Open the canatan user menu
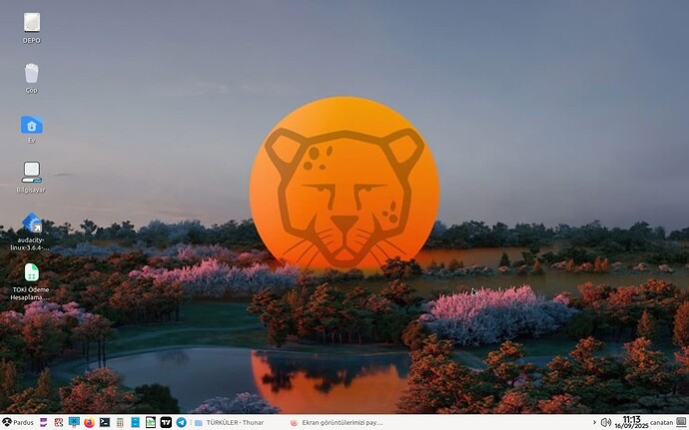Viewport: 689px width, 430px height. pyautogui.click(x=661, y=423)
